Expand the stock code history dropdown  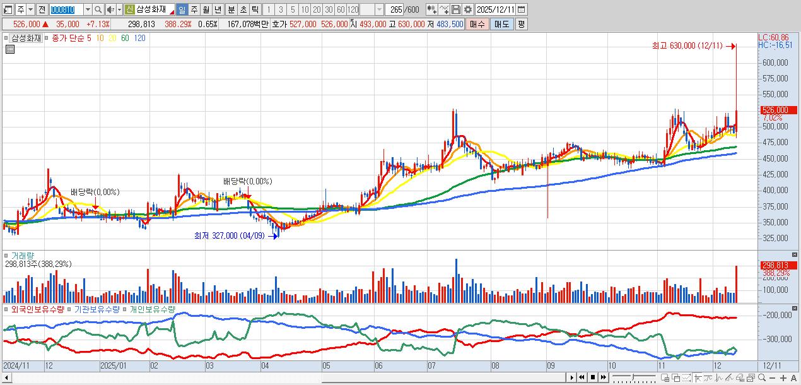click(x=88, y=9)
